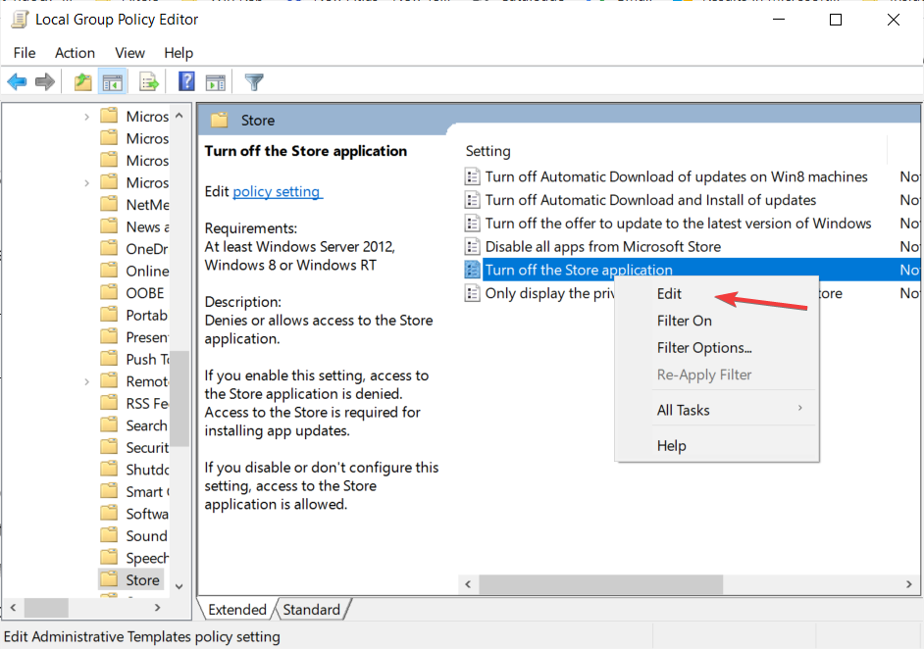Image resolution: width=924 pixels, height=649 pixels.
Task: Click the tree pane scroll down arrow
Action: click(x=180, y=586)
